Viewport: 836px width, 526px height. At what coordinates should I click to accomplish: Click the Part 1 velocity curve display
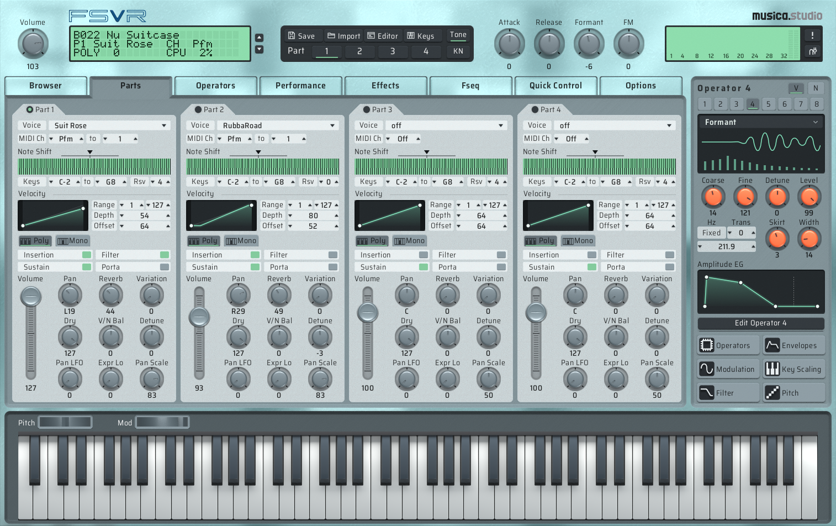click(x=54, y=215)
